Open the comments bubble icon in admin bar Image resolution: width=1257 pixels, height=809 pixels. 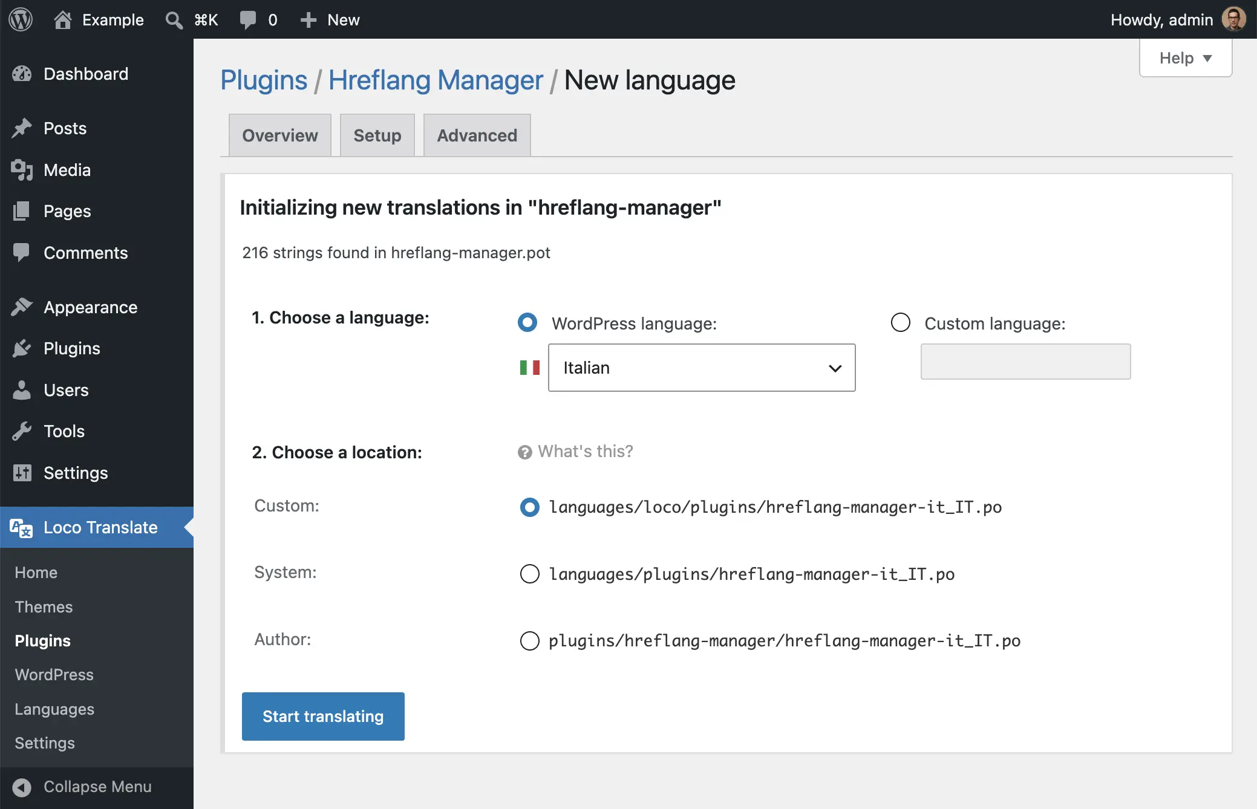pos(248,20)
